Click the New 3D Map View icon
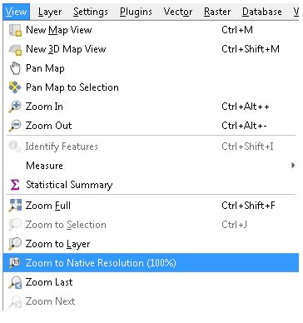This screenshot has width=303, height=323. click(15, 49)
